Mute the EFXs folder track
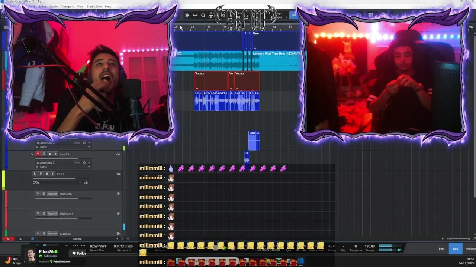Screen dimensions: 476x267 pyautogui.click(x=35, y=174)
